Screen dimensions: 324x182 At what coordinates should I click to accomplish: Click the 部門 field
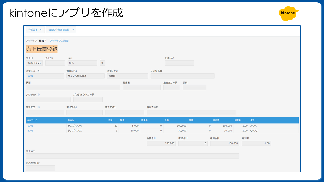(x=194, y=88)
